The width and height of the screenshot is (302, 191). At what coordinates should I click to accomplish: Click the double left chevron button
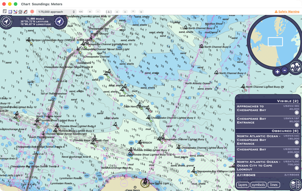81,12
